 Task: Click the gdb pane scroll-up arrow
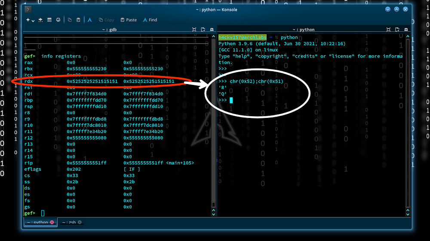(213, 36)
